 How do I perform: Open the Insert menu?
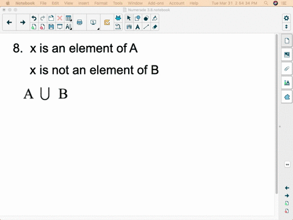pos(84,3)
